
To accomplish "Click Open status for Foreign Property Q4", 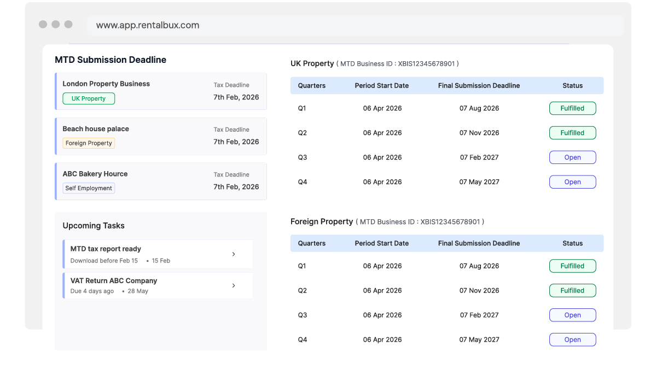I will [572, 339].
